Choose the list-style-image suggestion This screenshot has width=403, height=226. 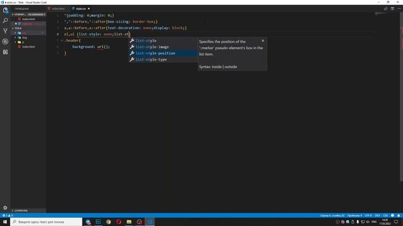163,47
